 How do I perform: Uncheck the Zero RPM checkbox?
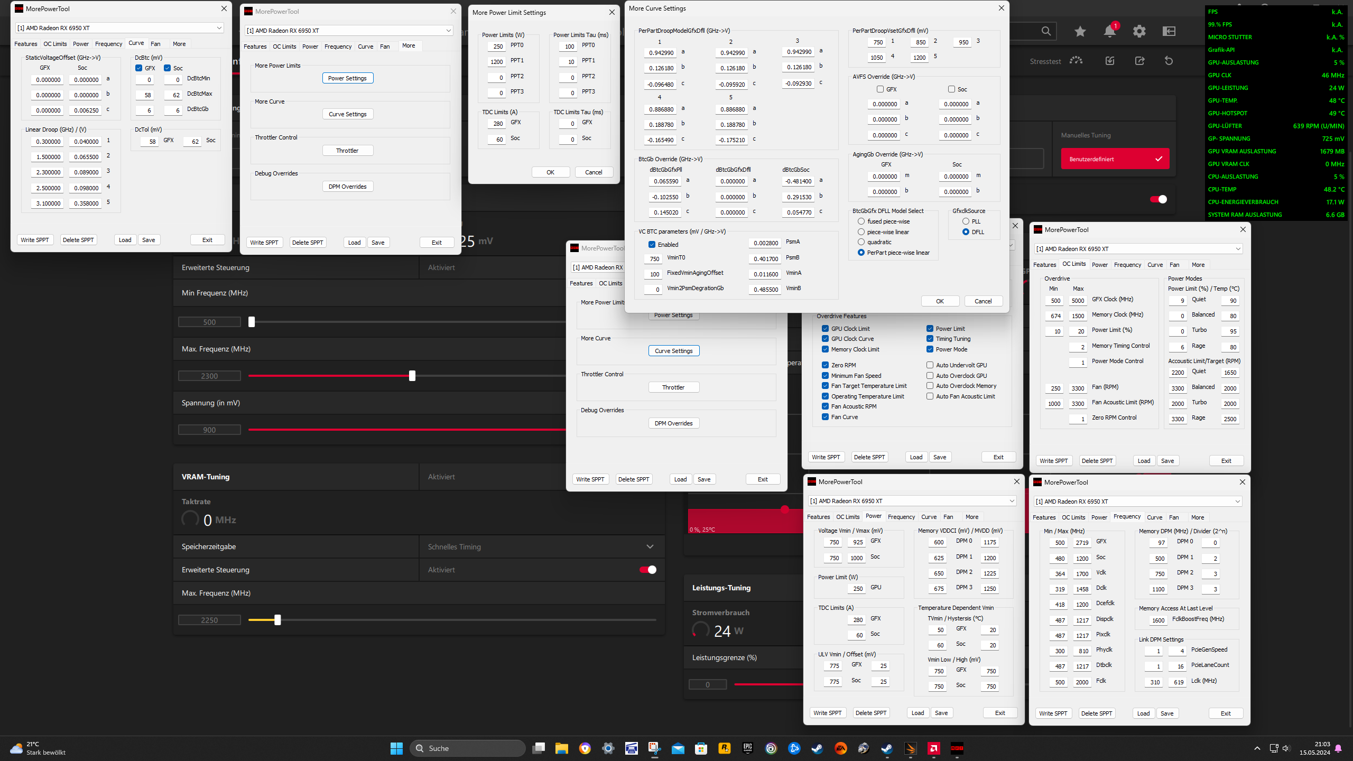[x=825, y=365]
